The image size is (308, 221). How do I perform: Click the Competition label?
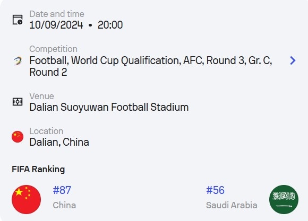click(x=54, y=49)
